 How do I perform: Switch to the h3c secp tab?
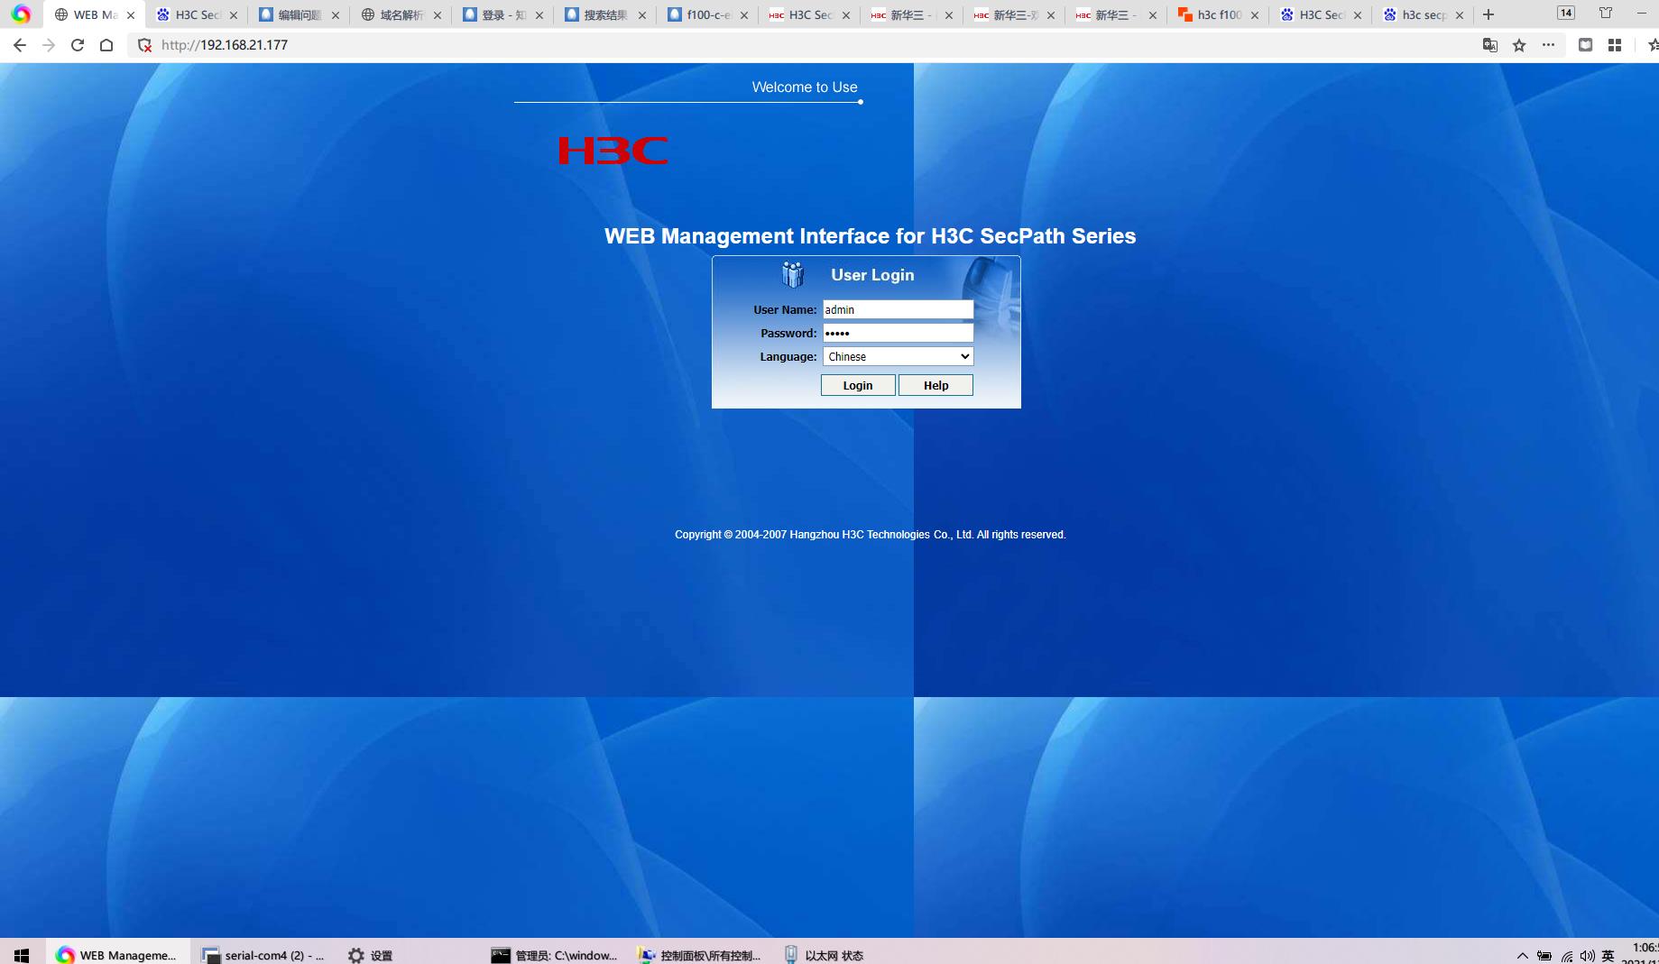[x=1422, y=15]
